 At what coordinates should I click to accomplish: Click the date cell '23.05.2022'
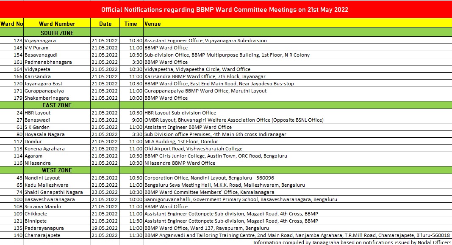click(105, 192)
